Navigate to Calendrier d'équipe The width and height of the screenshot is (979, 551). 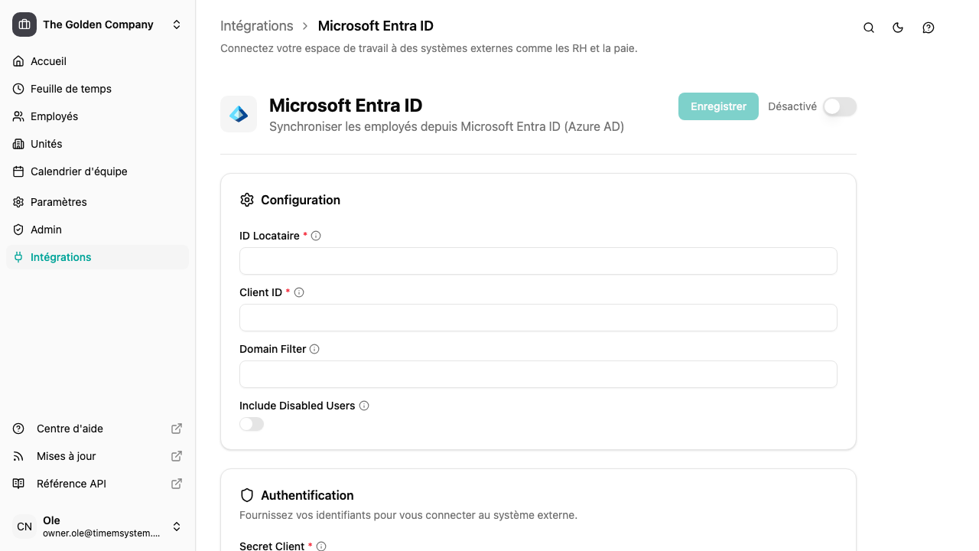[78, 171]
